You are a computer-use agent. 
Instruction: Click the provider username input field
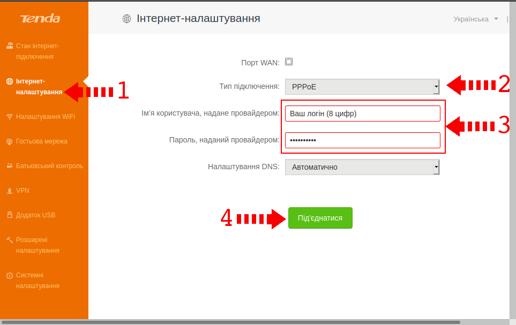(x=362, y=114)
